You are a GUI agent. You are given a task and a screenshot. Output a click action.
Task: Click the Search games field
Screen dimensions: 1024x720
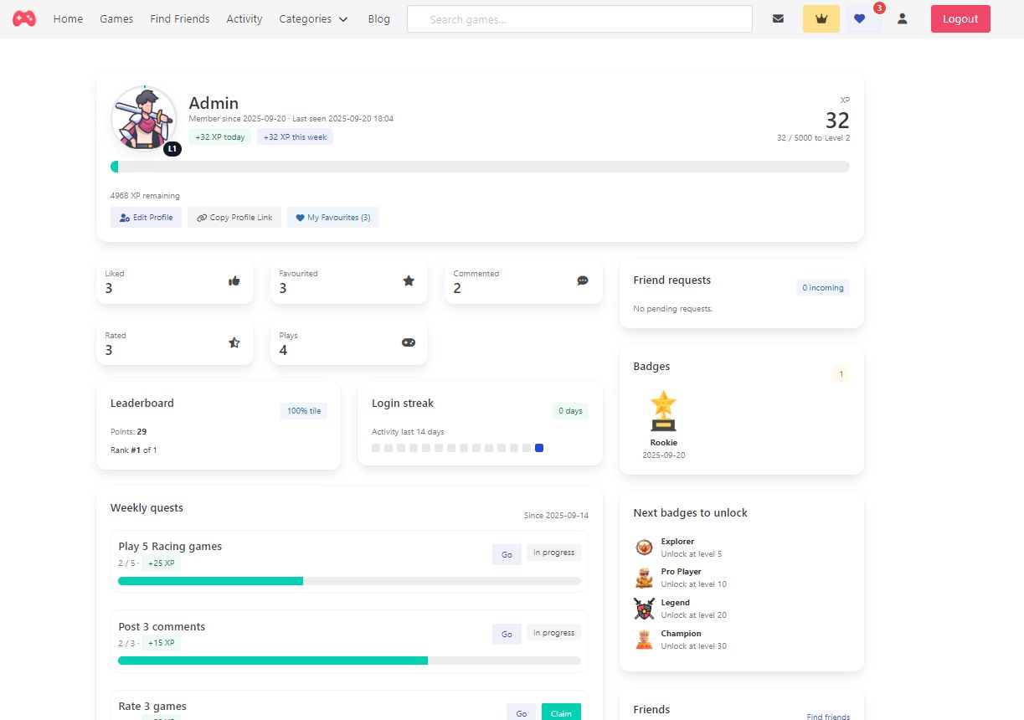click(579, 19)
